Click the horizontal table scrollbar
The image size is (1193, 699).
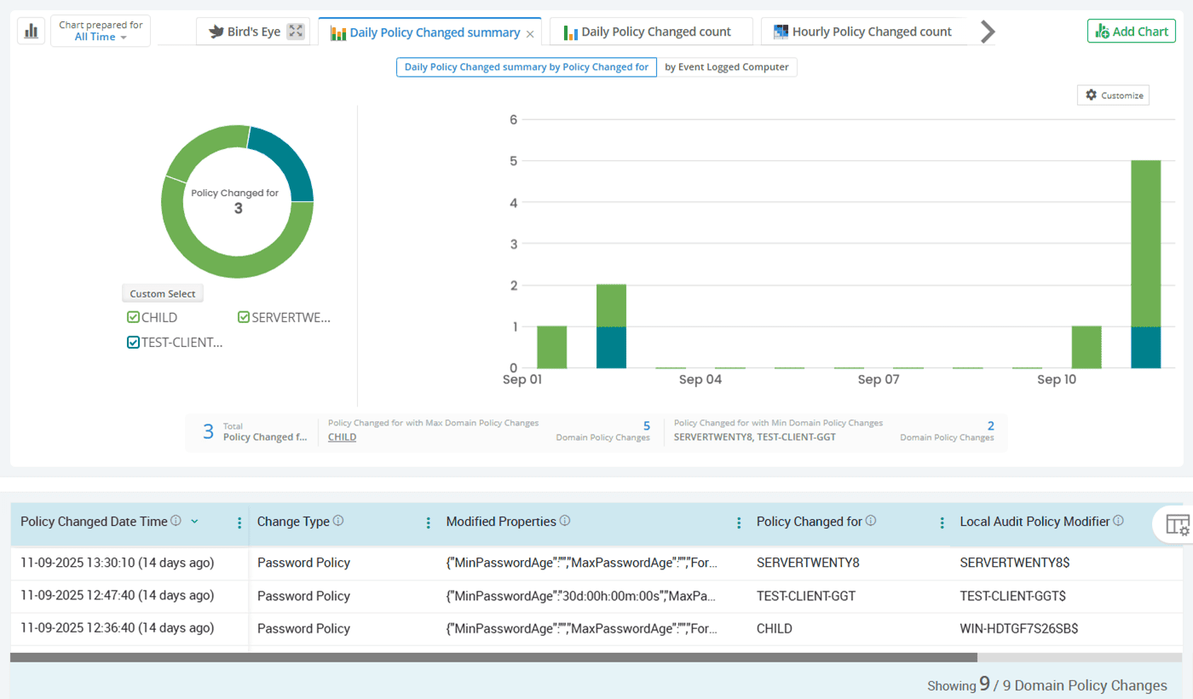click(494, 657)
